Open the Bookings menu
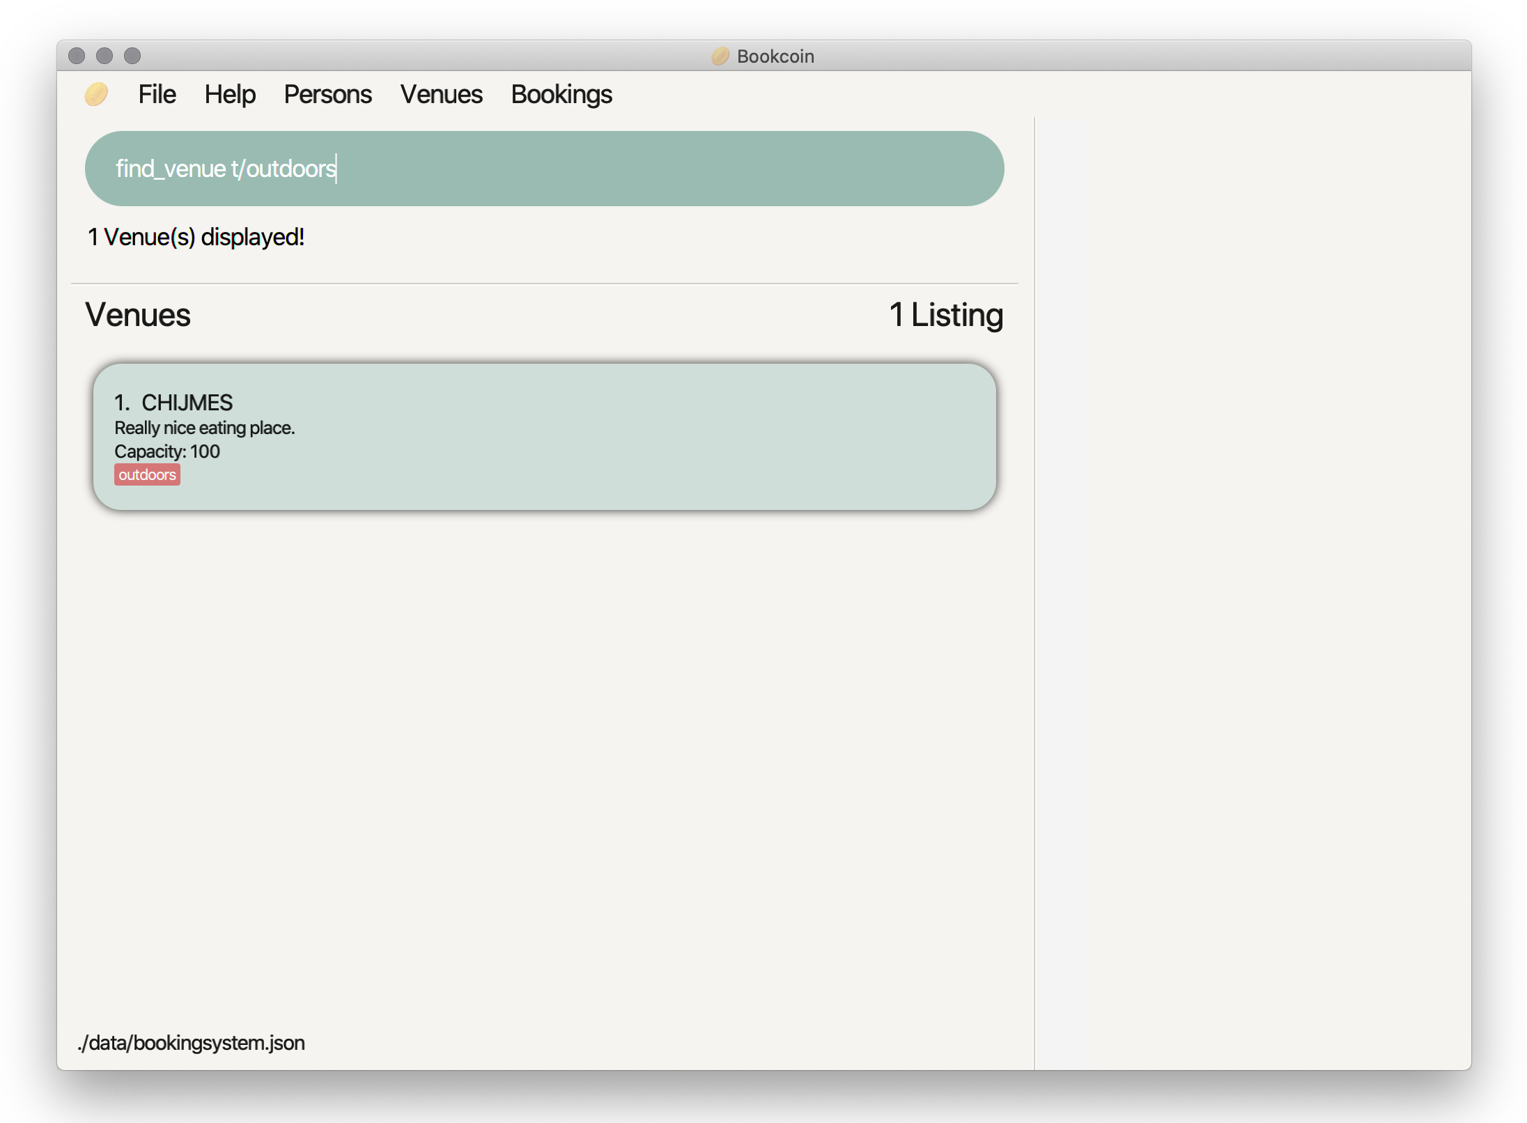Image resolution: width=1527 pixels, height=1123 pixels. point(561,94)
